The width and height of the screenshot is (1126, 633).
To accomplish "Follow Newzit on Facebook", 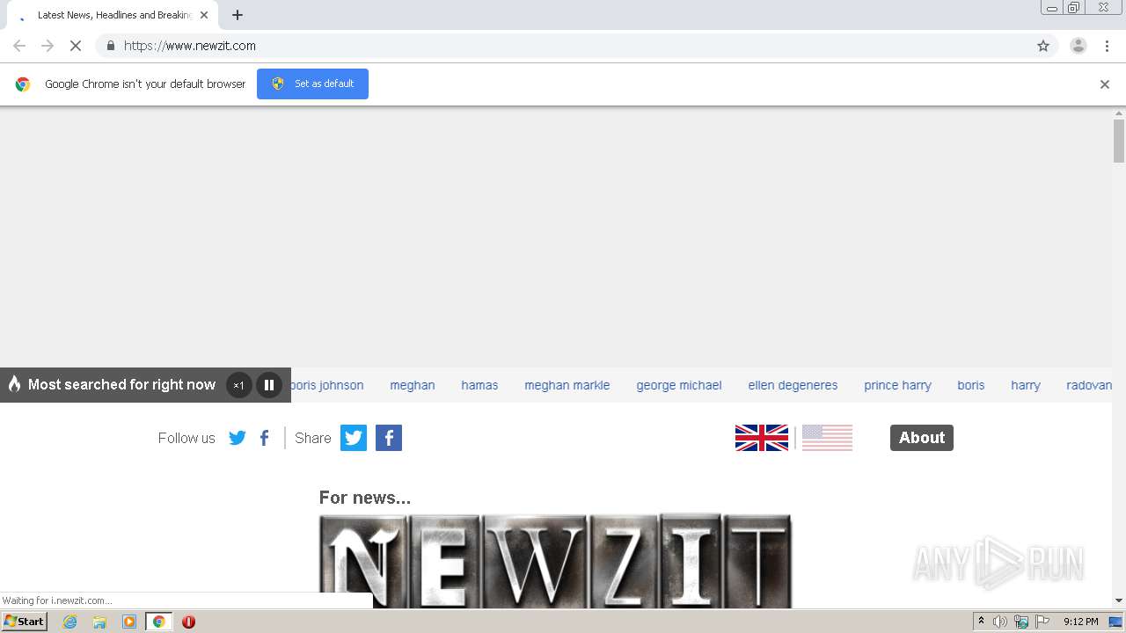I will 265,438.
